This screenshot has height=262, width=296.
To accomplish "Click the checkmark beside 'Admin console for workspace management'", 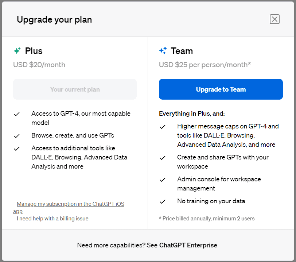I will click(163, 179).
